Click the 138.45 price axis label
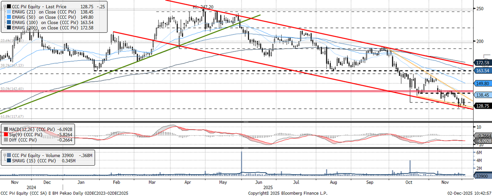 [x=482, y=95]
